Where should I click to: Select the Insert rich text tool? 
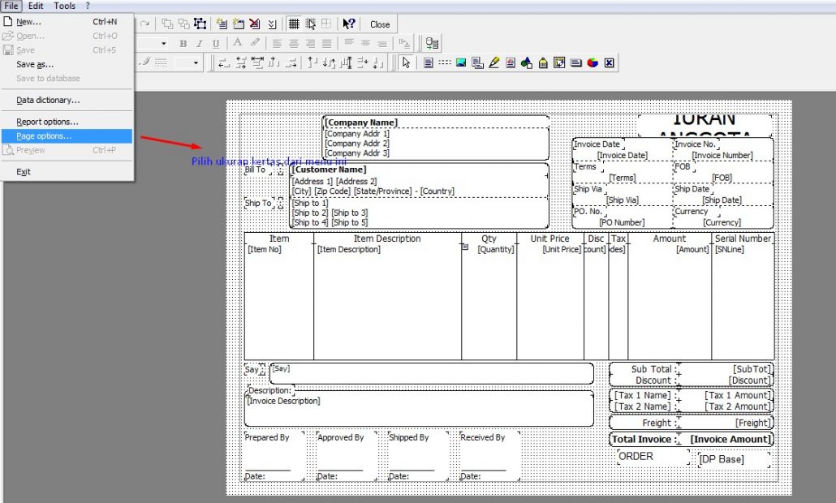pos(511,63)
